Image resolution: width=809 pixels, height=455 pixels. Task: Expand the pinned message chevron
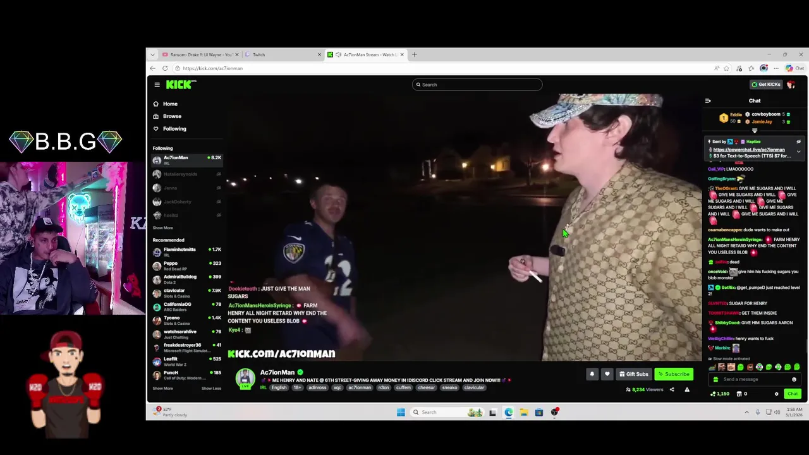click(x=798, y=152)
